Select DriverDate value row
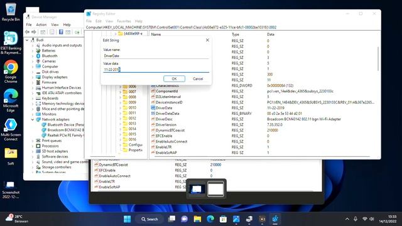Screen dimensions: 402x226 click(x=164, y=108)
